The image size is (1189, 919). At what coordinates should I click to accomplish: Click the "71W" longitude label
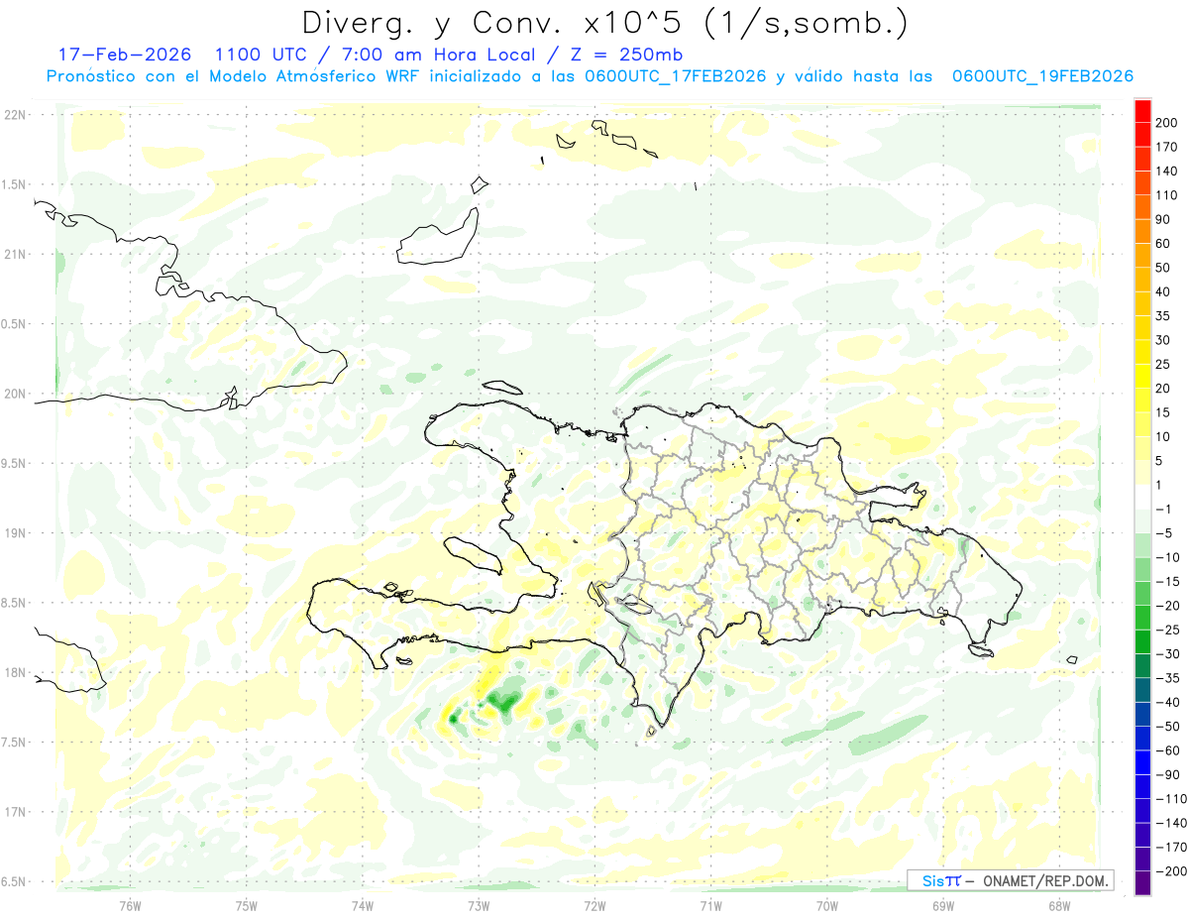click(710, 905)
